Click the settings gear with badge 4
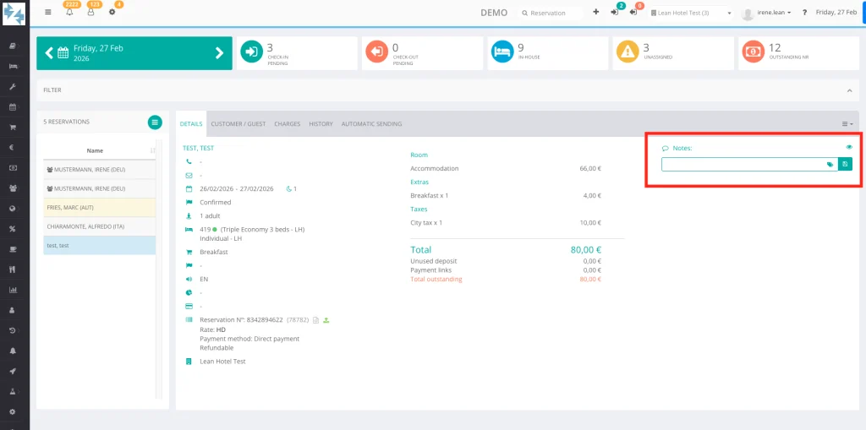The image size is (866, 430). tap(112, 13)
